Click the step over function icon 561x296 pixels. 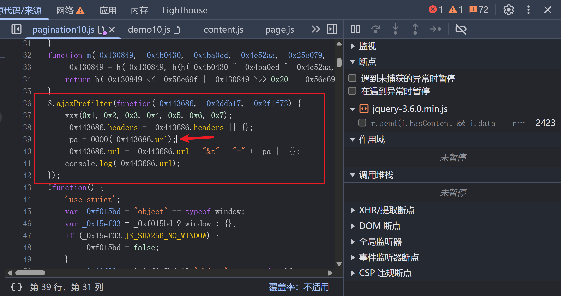tap(375, 29)
